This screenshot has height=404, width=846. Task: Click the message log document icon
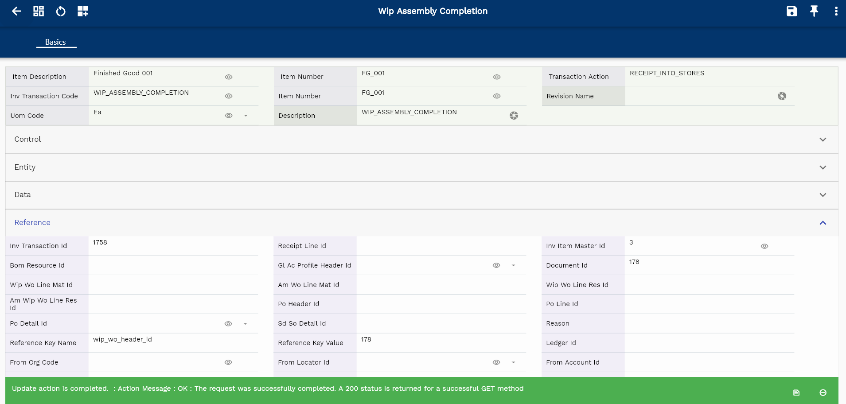(x=796, y=392)
